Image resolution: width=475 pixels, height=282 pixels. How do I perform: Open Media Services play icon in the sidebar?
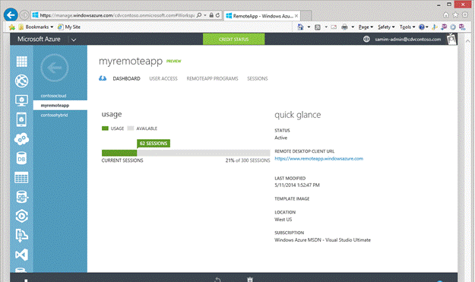21,216
